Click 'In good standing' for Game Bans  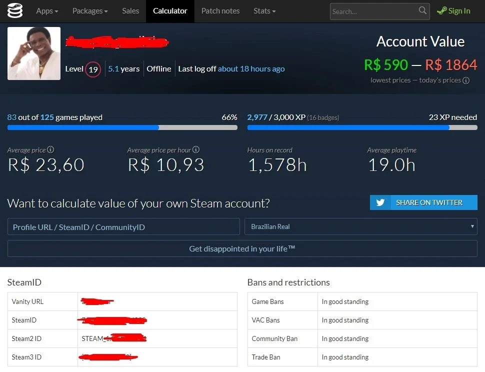click(x=345, y=301)
